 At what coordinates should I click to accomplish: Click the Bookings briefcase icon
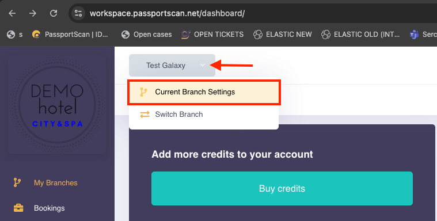(x=18, y=208)
